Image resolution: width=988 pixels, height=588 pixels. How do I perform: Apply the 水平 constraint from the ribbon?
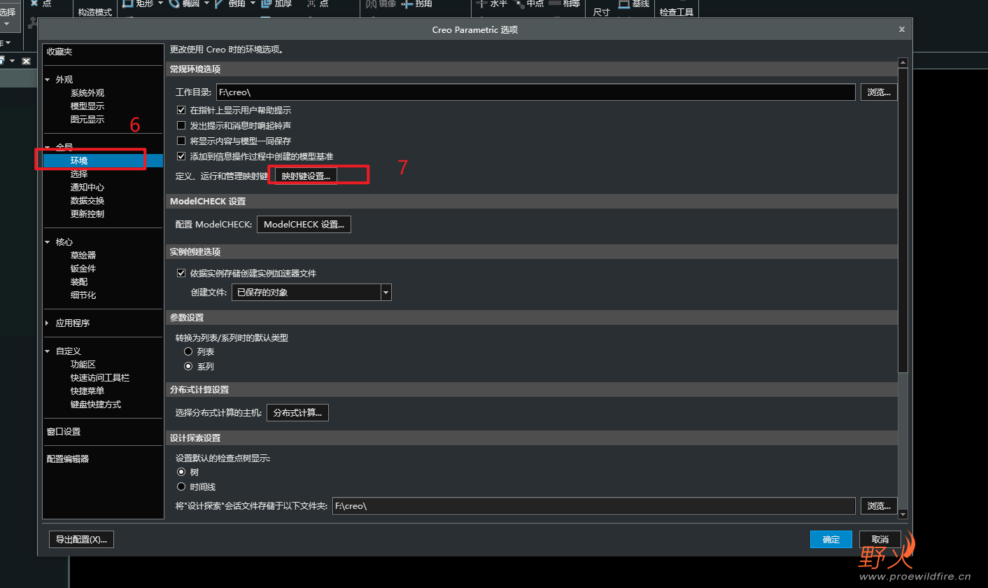[x=492, y=3]
